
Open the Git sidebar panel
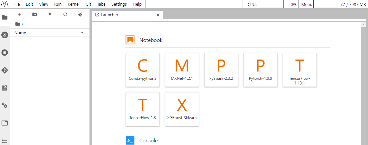point(5,70)
